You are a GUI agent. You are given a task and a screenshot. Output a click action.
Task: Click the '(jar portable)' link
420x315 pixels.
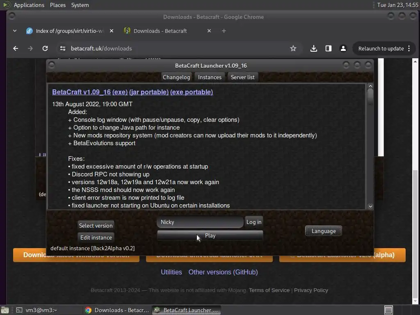click(x=149, y=92)
